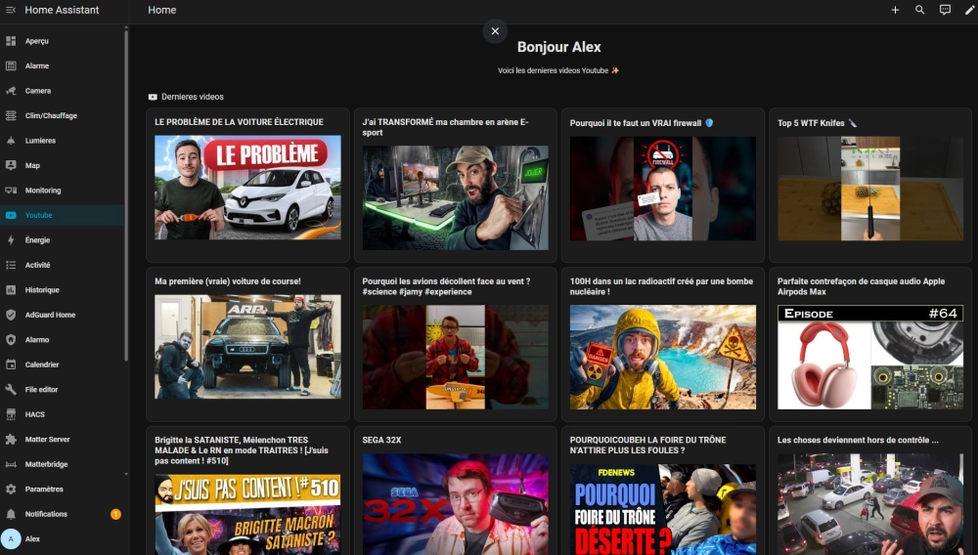
Task: Click title Les choses deviennent hors de contrôle
Action: pos(858,441)
